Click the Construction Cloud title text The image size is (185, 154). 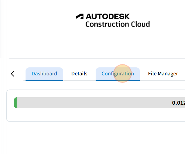117,24
